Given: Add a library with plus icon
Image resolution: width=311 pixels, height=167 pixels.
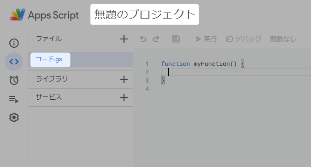Looking at the screenshot, I should [124, 79].
